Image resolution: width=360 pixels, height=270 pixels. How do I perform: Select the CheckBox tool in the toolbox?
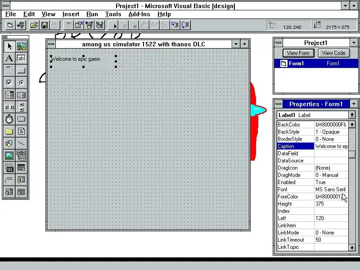pyautogui.click(x=9, y=83)
